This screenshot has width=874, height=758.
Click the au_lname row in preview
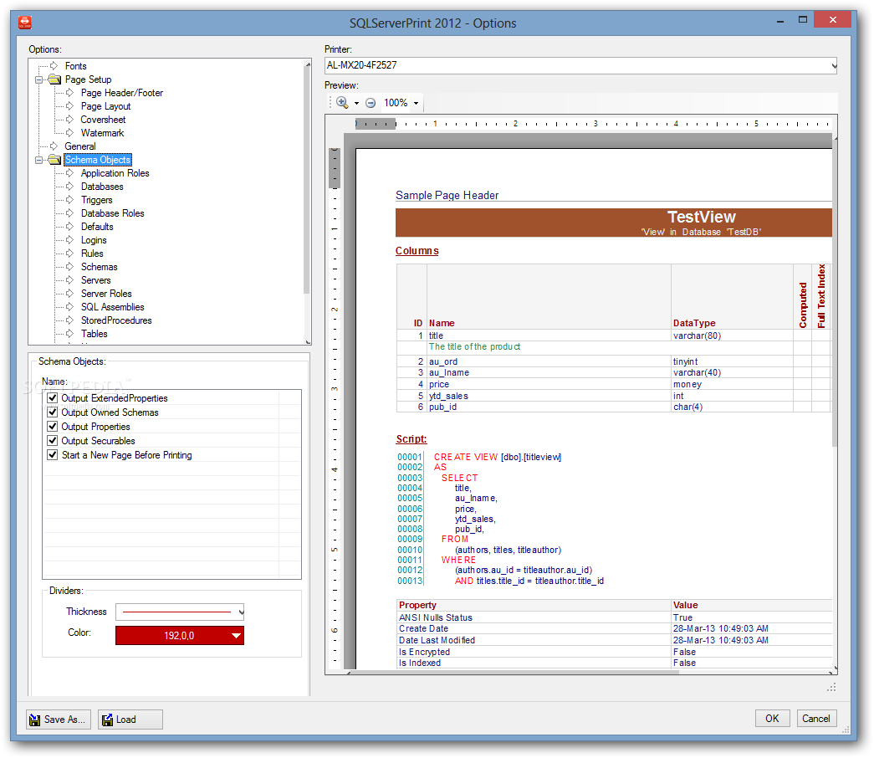(x=614, y=372)
